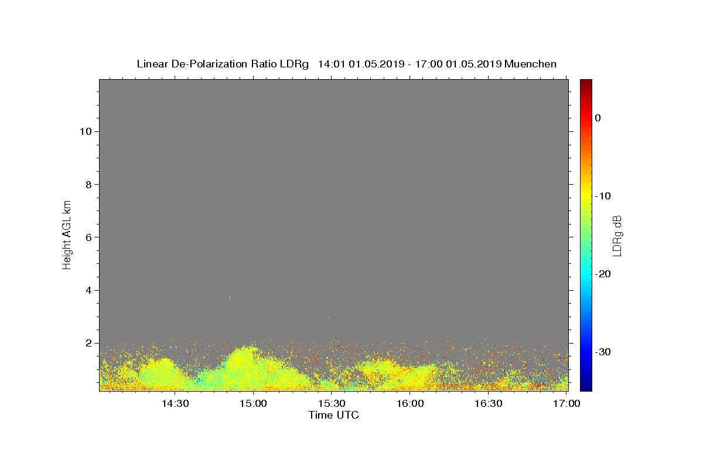Image resolution: width=703 pixels, height=469 pixels.
Task: Click the Time UTC axis title
Action: (333, 415)
